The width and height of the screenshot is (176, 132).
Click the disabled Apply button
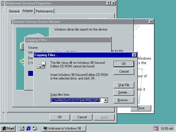click(x=104, y=117)
